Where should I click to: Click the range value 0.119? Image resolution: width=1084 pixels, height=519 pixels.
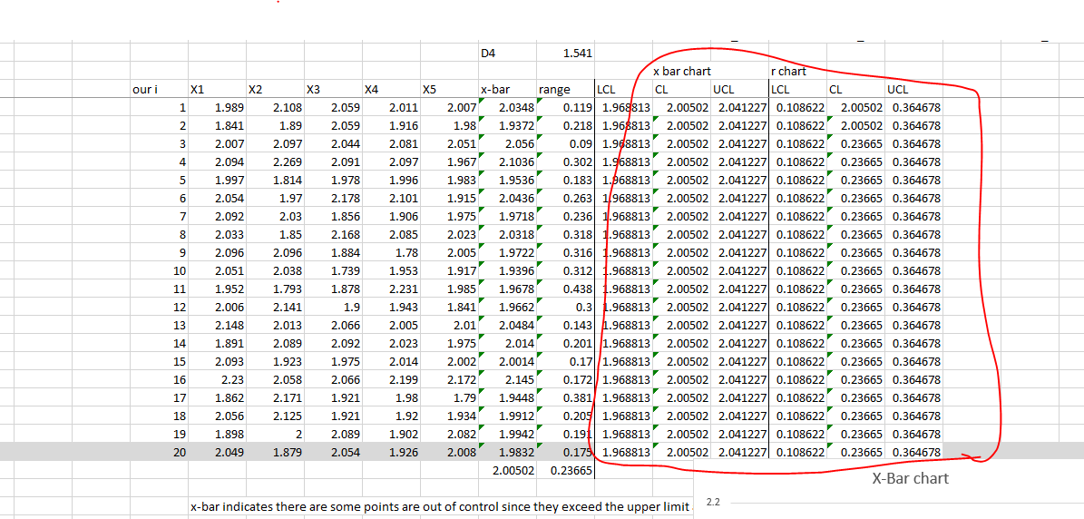(x=565, y=108)
